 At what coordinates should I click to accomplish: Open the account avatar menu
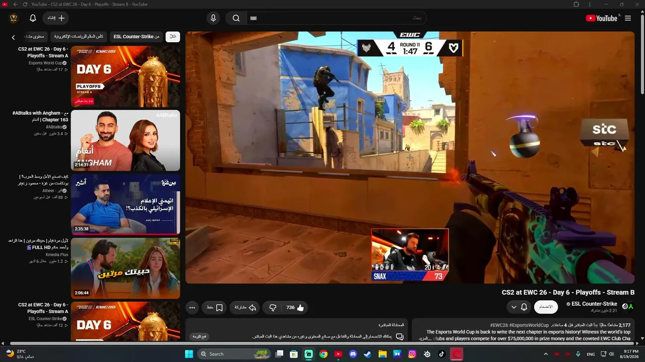(x=14, y=18)
